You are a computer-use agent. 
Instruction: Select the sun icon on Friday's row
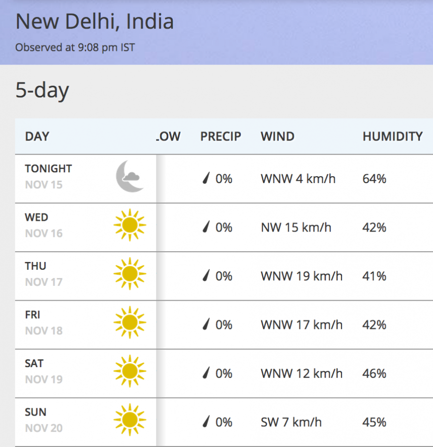(129, 324)
